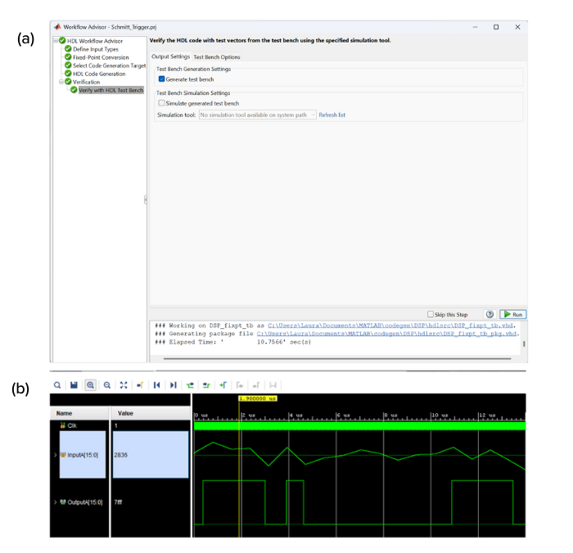Click the Clk signal icon
The image size is (573, 553).
(63, 425)
